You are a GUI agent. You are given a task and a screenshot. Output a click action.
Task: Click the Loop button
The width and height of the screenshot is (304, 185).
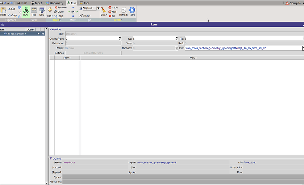[x=59, y=16]
